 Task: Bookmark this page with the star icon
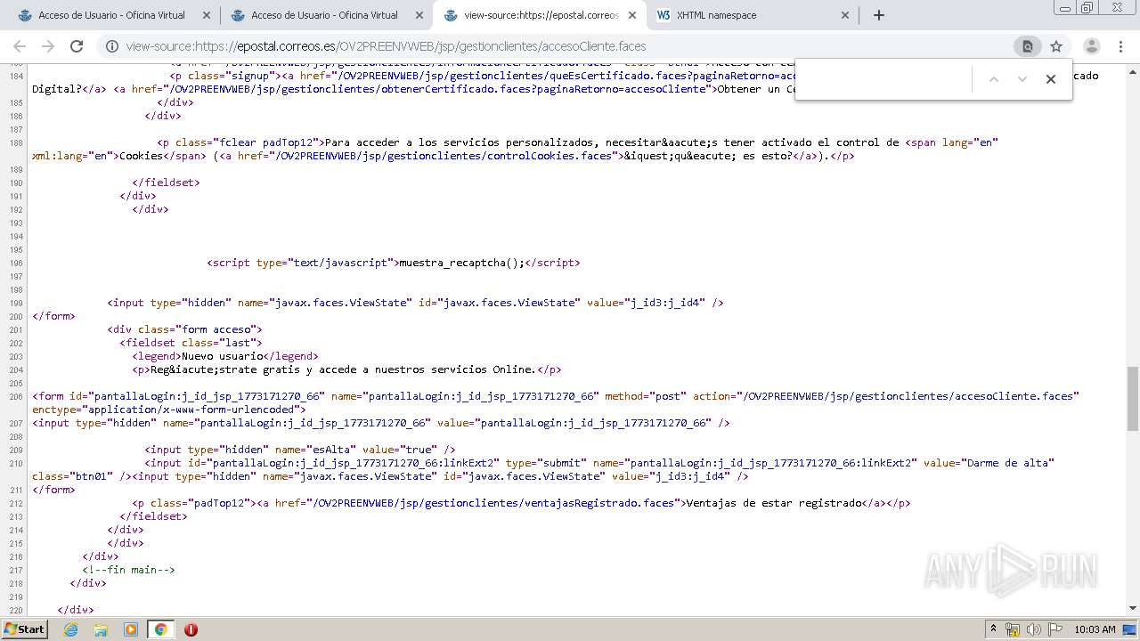(1056, 46)
